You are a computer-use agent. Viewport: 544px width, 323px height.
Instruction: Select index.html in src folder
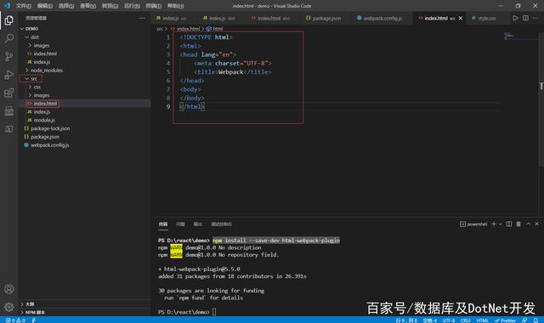(85, 104)
